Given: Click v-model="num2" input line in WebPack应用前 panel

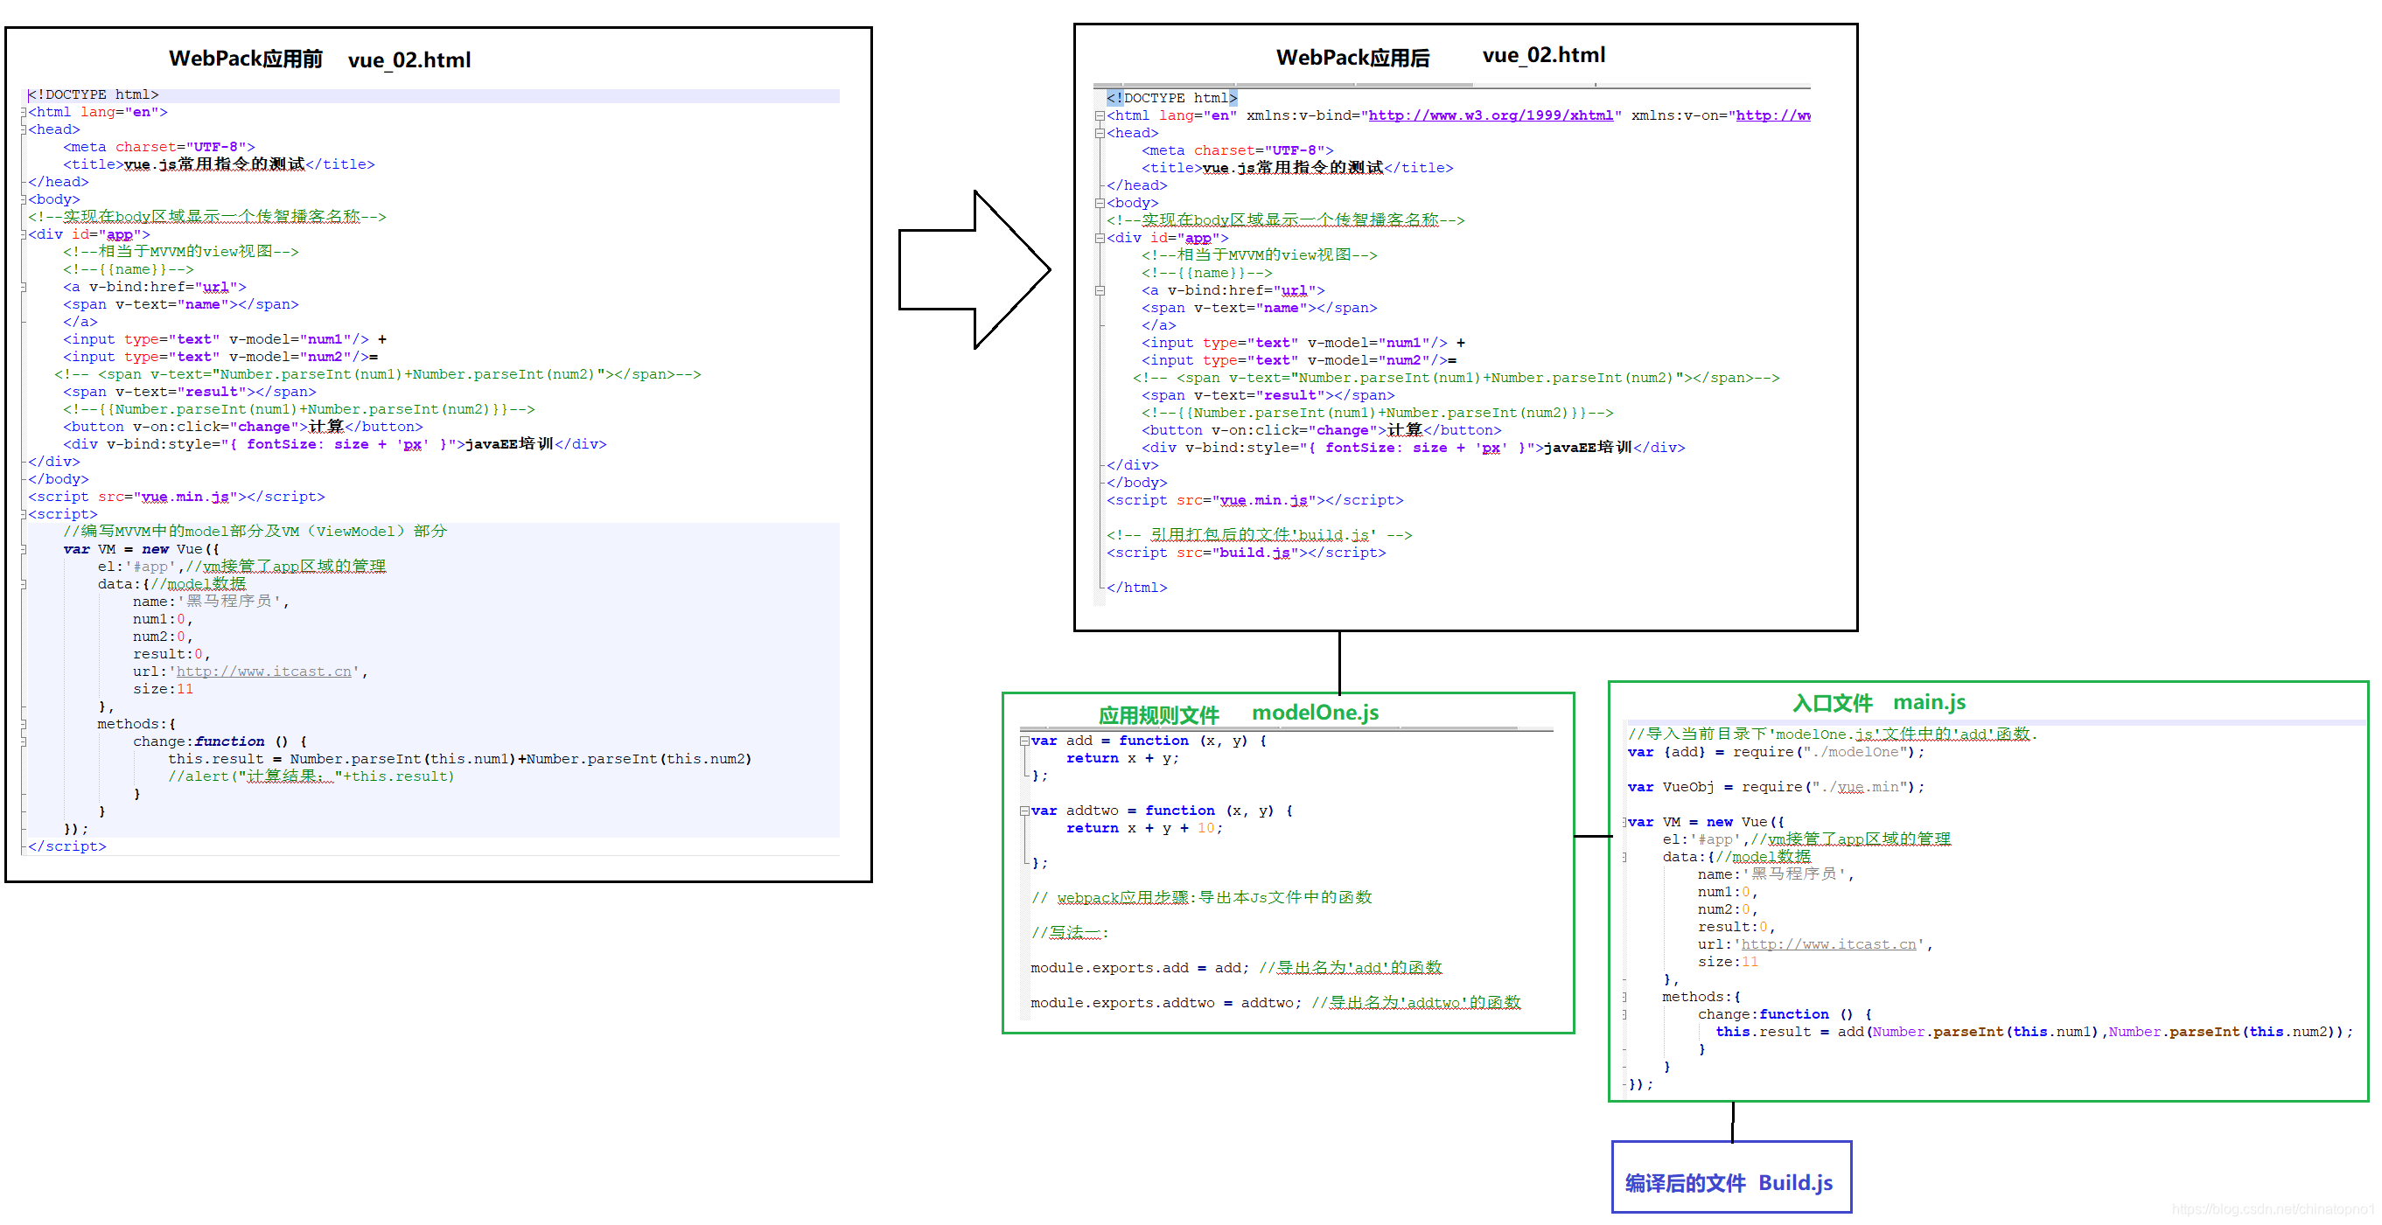Looking at the screenshot, I should pos(220,358).
